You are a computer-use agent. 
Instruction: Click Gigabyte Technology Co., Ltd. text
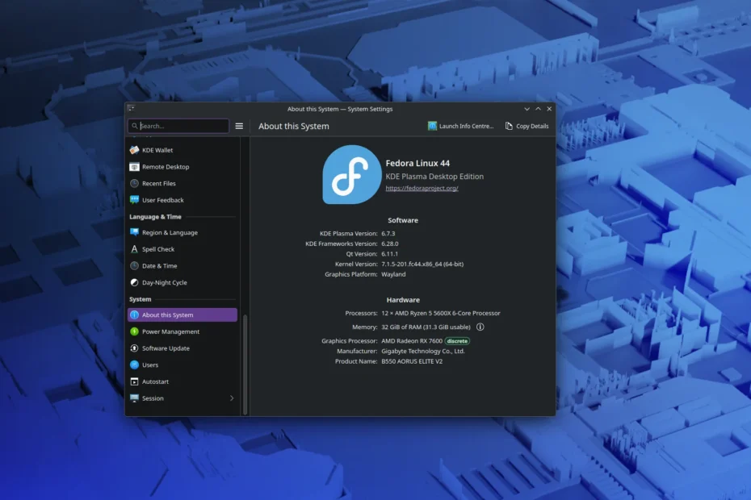(423, 351)
